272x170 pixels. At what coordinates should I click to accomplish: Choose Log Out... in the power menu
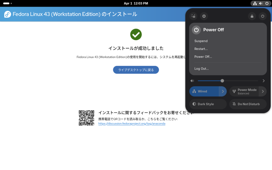click(x=202, y=69)
